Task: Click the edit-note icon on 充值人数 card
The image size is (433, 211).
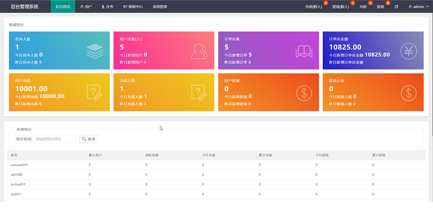Action: [x=199, y=93]
